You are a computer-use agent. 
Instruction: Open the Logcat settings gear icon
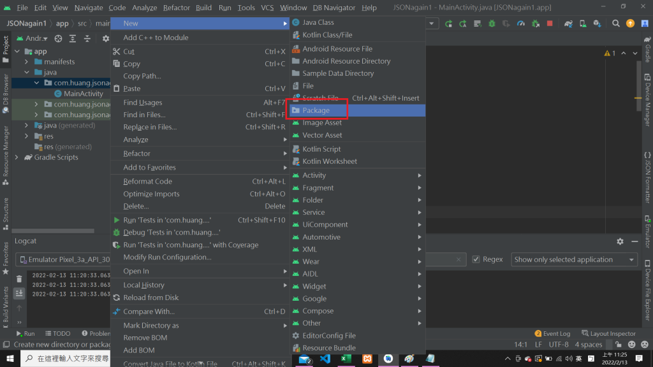tap(620, 241)
